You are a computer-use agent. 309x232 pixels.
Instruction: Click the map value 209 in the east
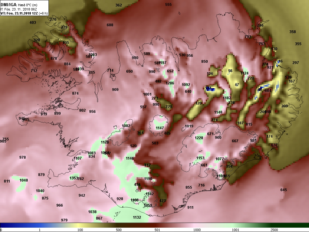point(284,106)
